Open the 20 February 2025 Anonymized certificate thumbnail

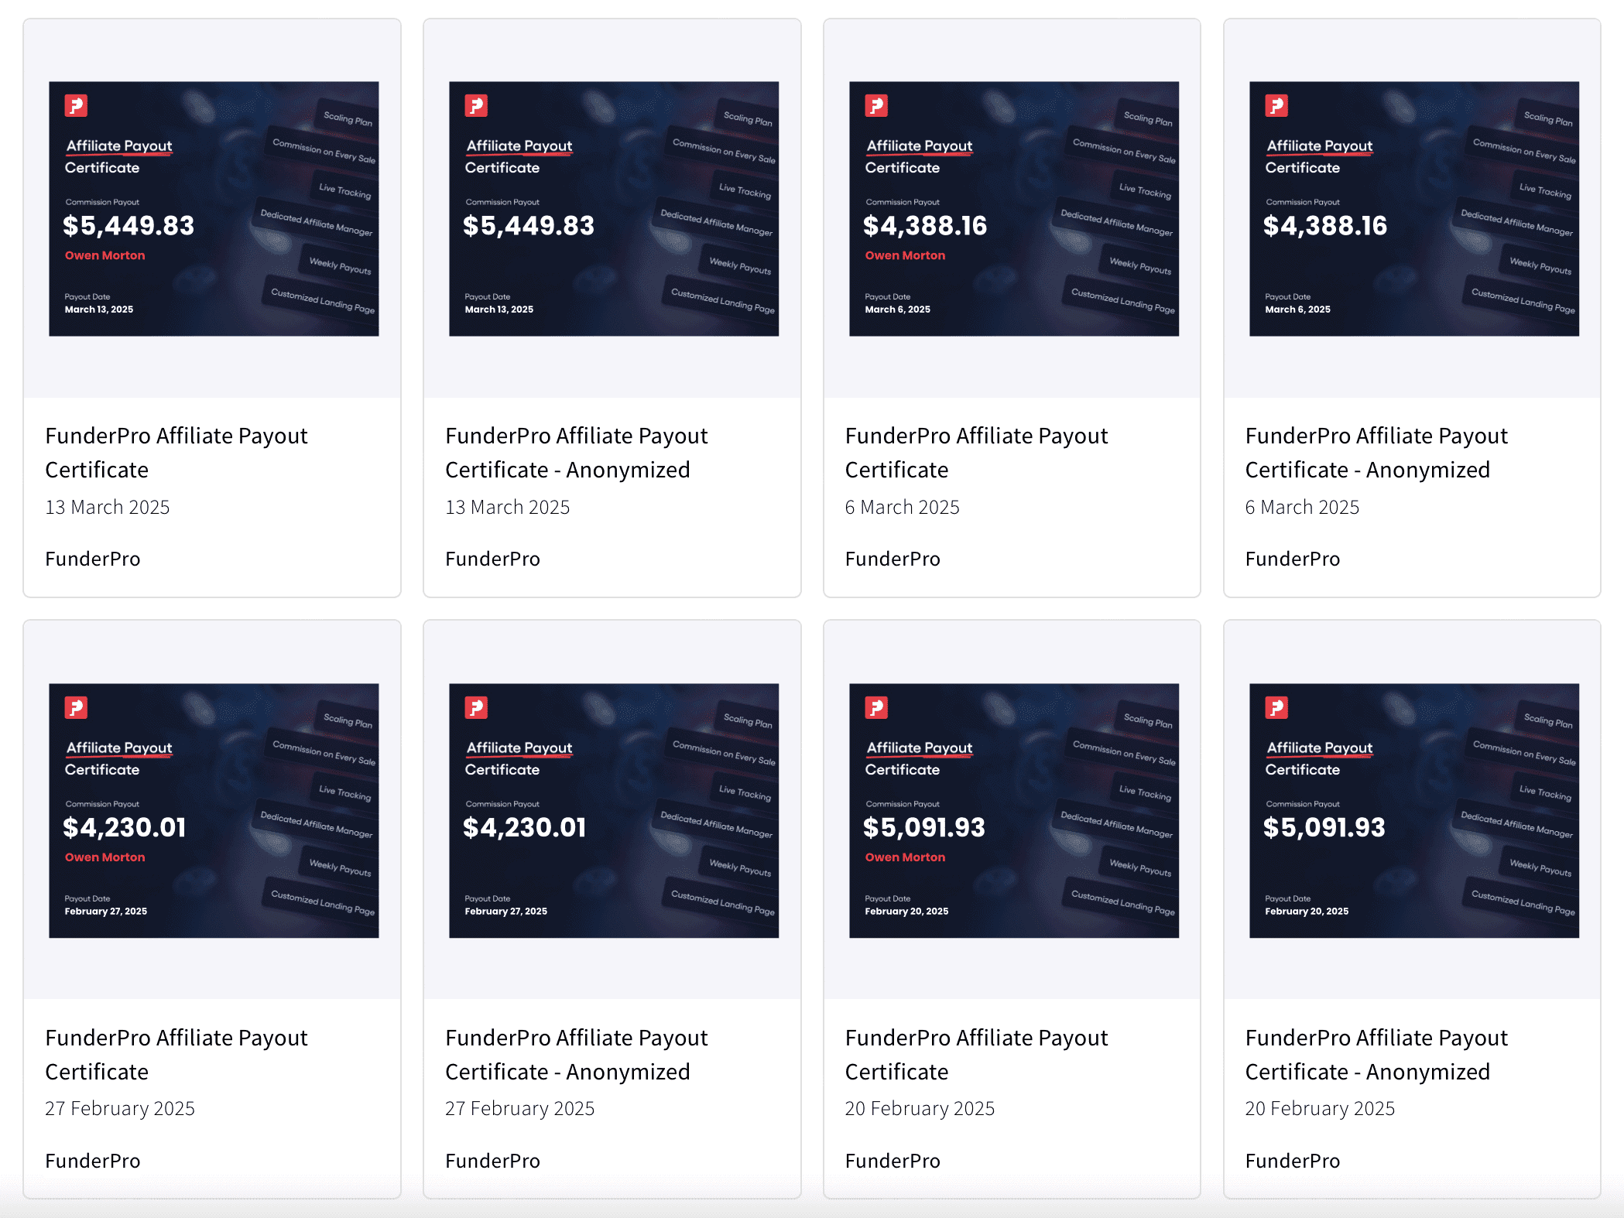click(1414, 810)
